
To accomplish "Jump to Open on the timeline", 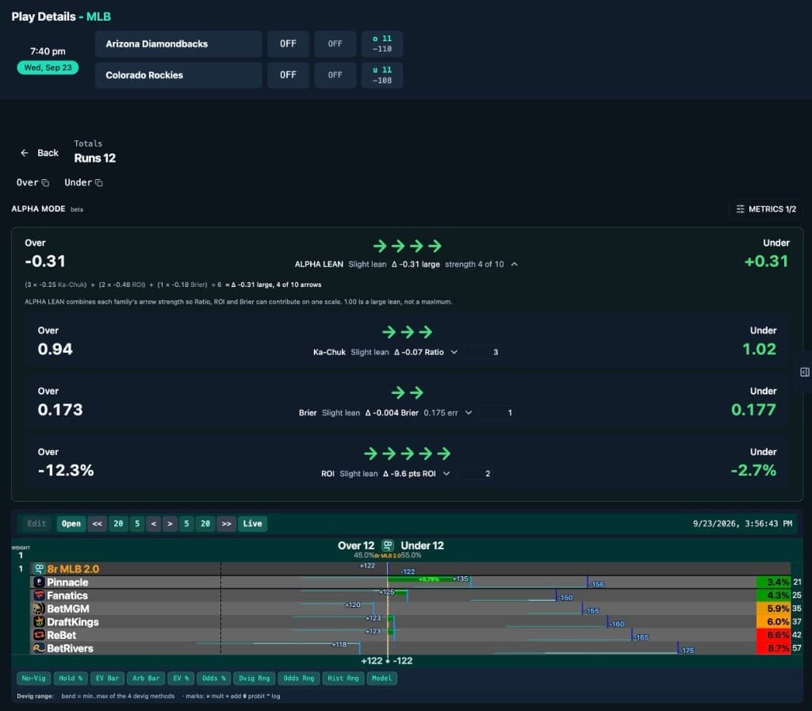I will [71, 524].
